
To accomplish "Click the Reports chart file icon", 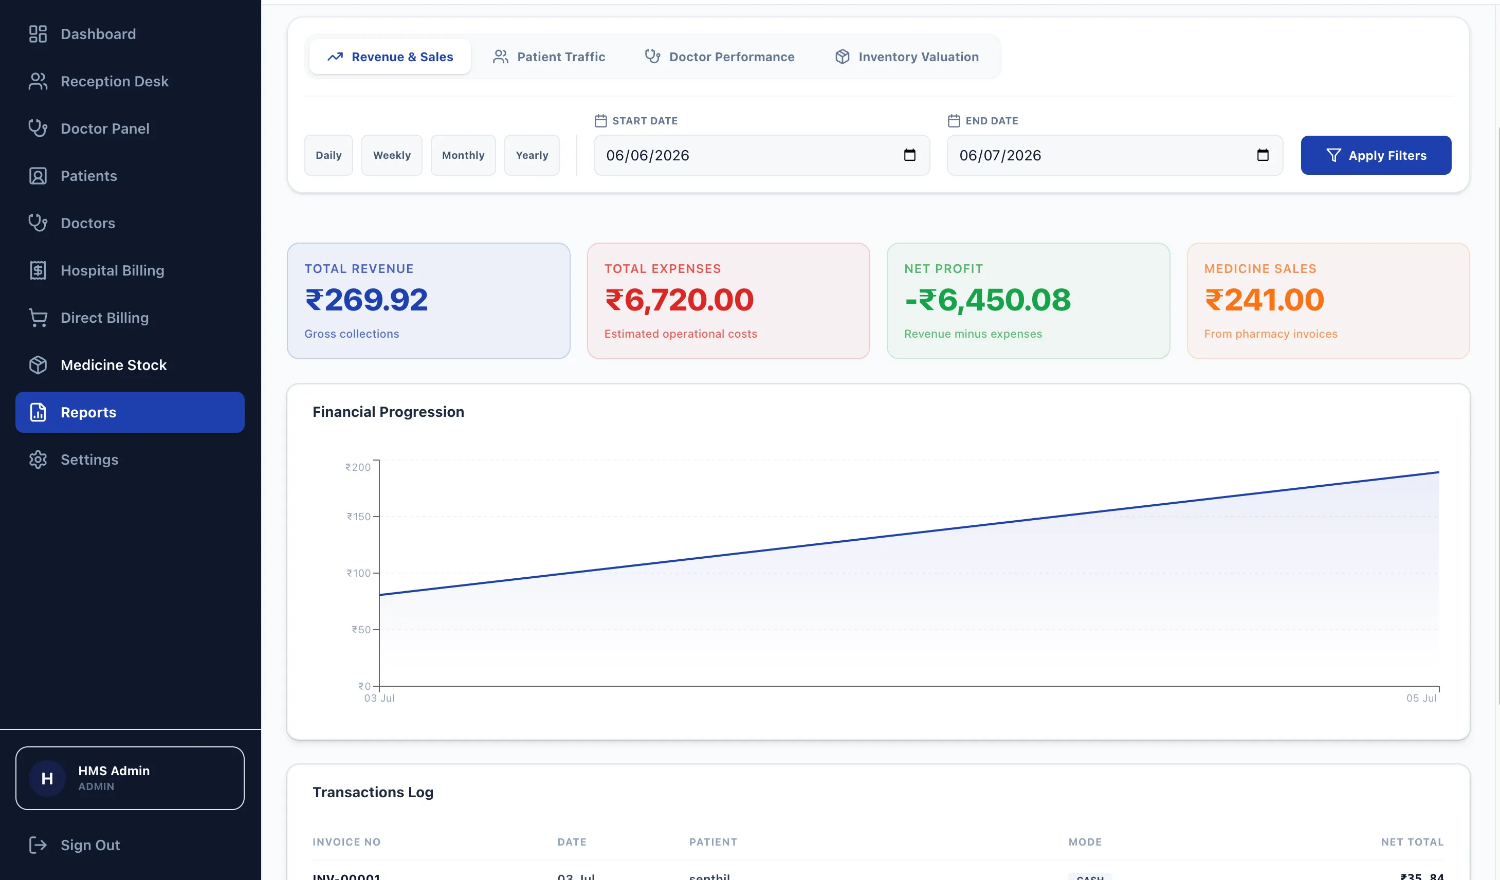I will pos(38,412).
